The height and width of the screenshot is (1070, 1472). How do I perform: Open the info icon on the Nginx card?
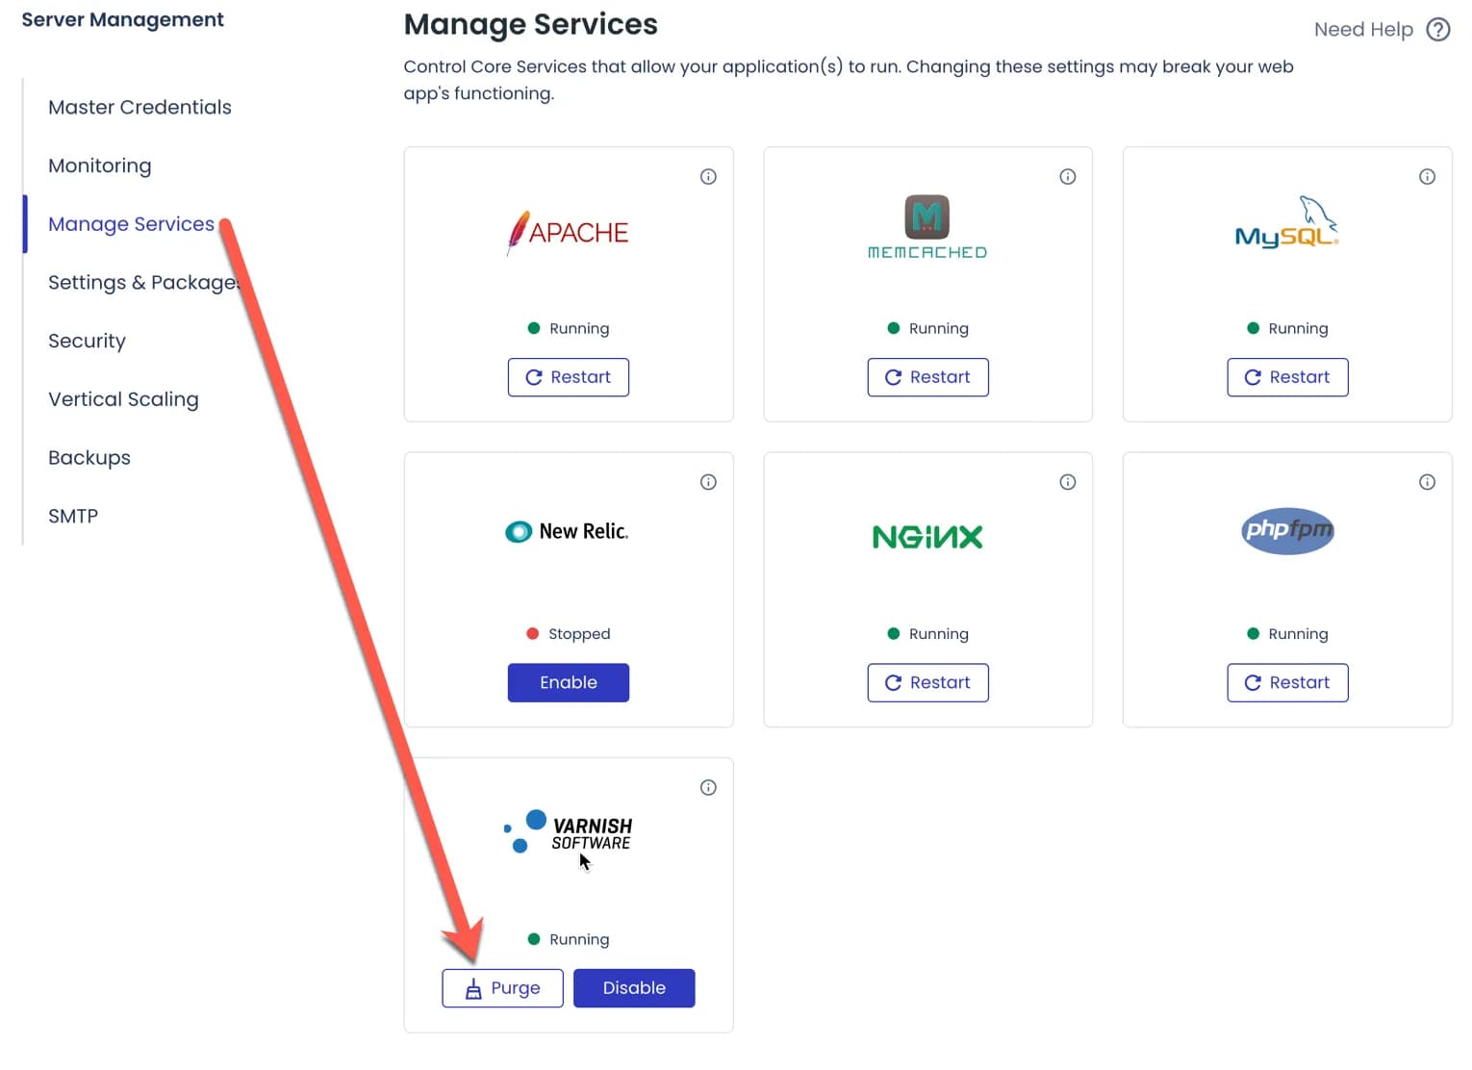(x=1068, y=481)
